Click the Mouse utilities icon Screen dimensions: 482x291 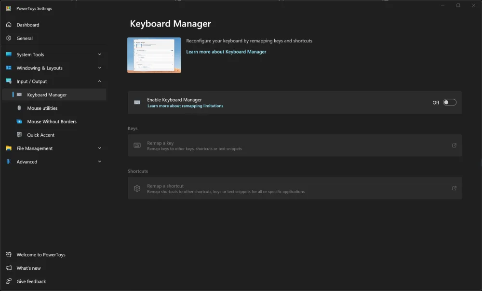point(19,108)
